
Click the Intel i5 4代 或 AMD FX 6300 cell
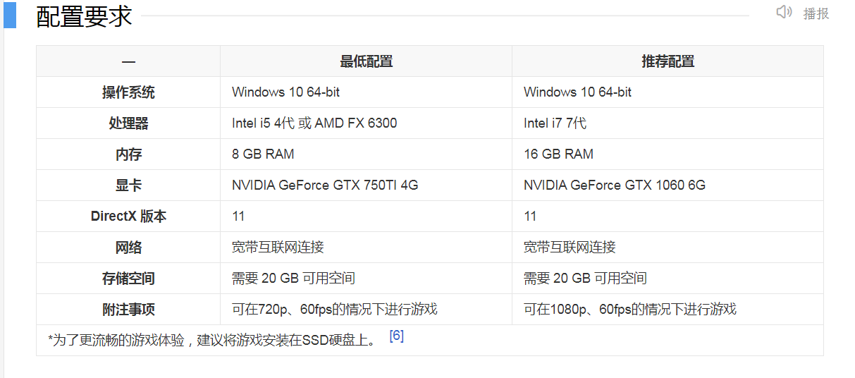[366, 123]
